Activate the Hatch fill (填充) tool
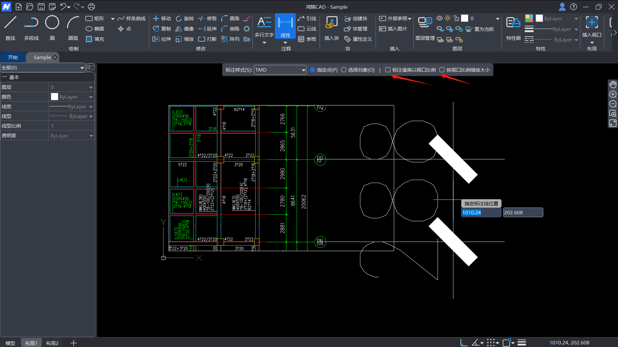The height and width of the screenshot is (347, 618). 95,39
